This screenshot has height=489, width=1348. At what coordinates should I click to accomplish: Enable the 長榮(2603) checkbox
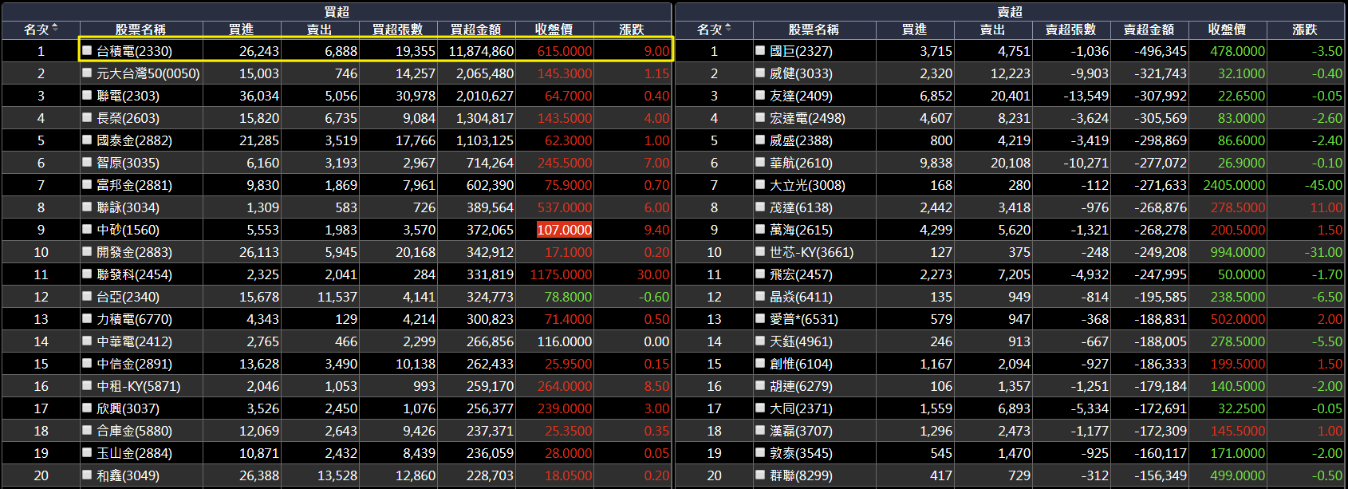coord(87,117)
